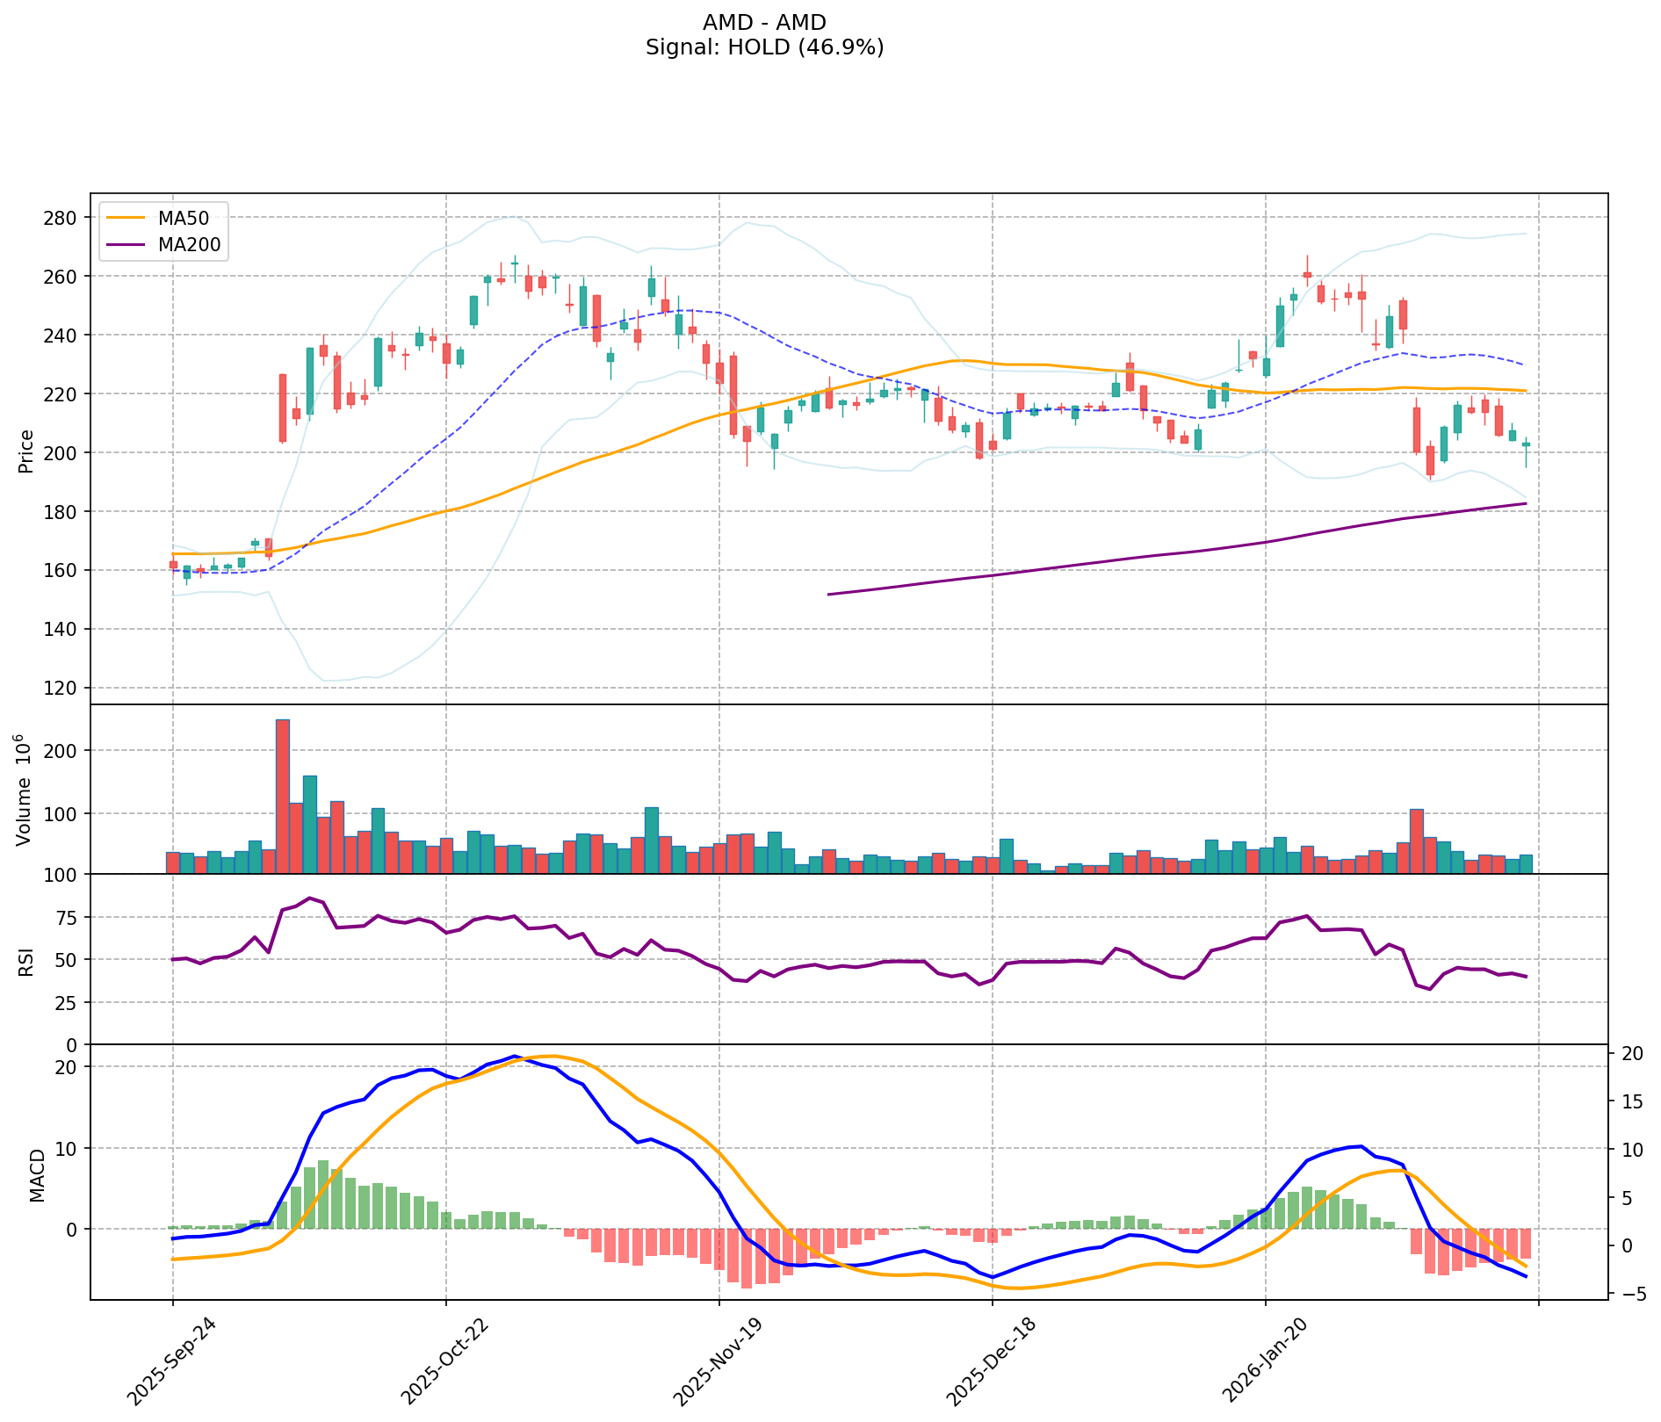
Task: Click the "AMD - AMD" chart title
Action: coord(764,23)
